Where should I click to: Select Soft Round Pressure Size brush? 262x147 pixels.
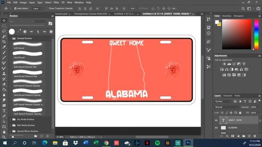(x=27, y=65)
